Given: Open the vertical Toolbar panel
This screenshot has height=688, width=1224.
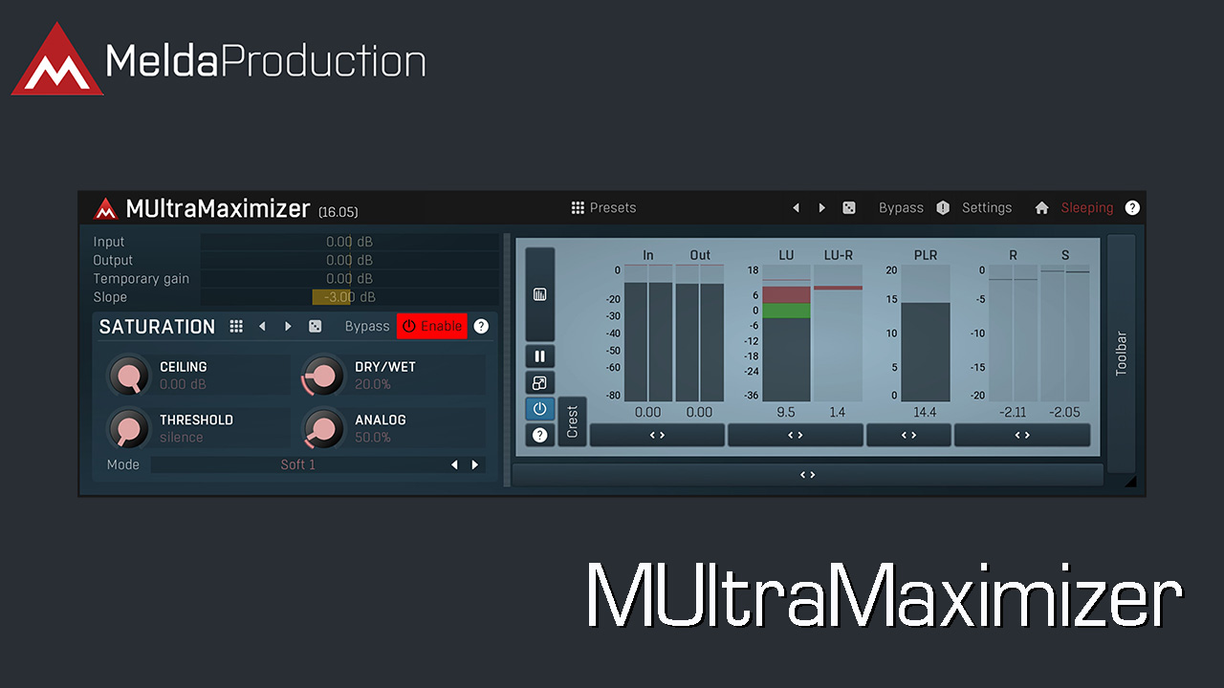Looking at the screenshot, I should click(x=1121, y=352).
